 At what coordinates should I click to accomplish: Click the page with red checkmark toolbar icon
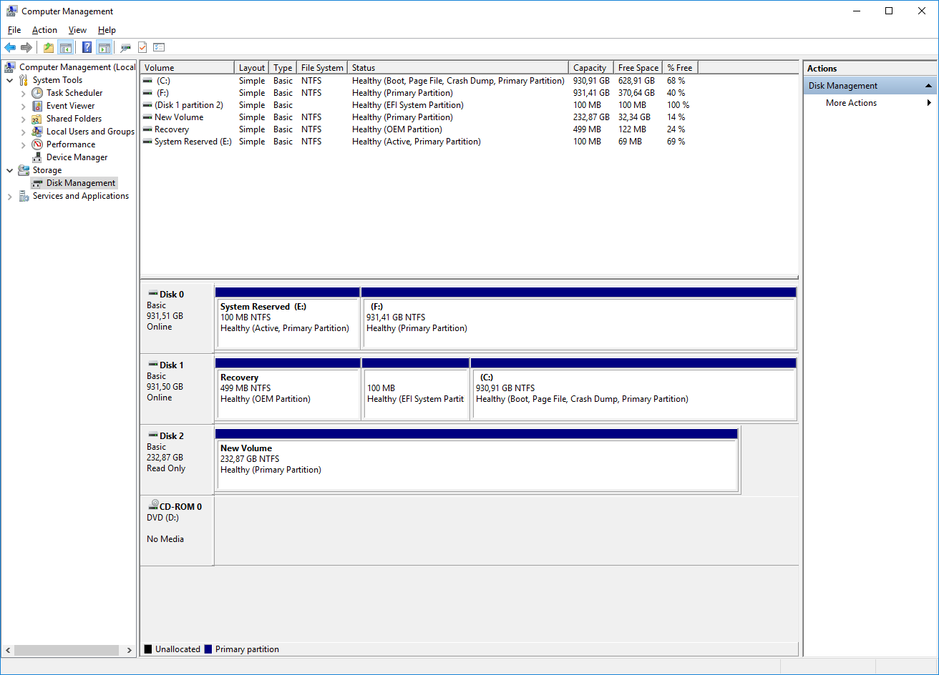pyautogui.click(x=142, y=48)
